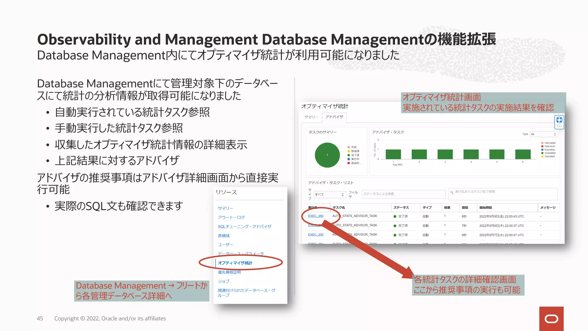Click the 期間 column header
588x331 pixels.
[465, 207]
